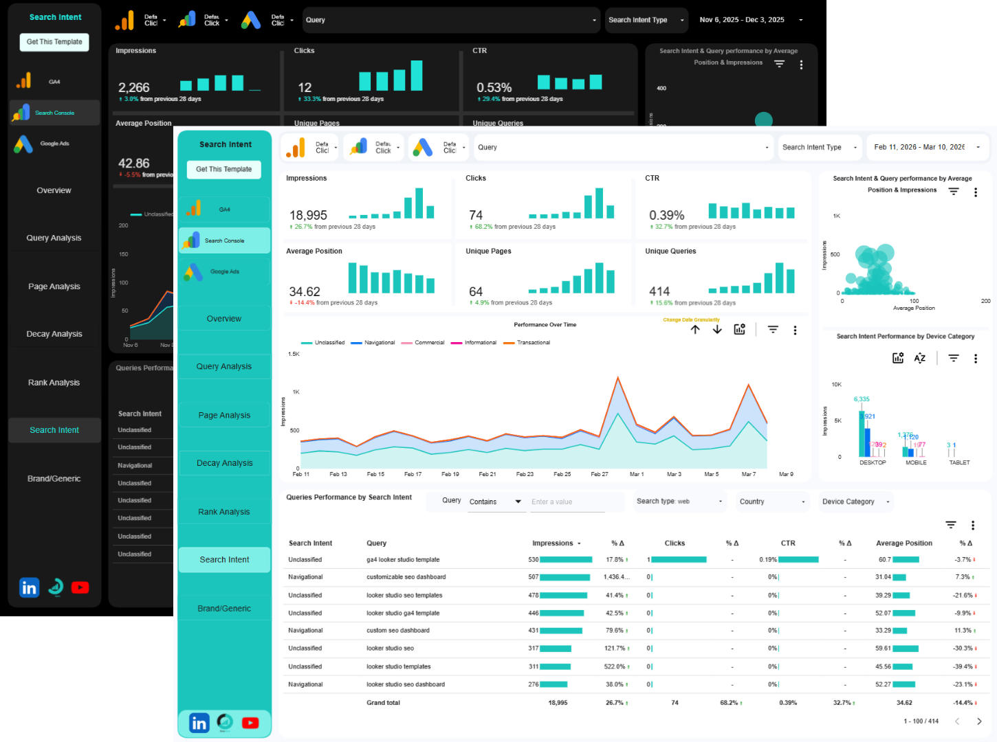The height and width of the screenshot is (742, 997).
Task: Expand the Device Category filter dropdown
Action: tap(855, 502)
